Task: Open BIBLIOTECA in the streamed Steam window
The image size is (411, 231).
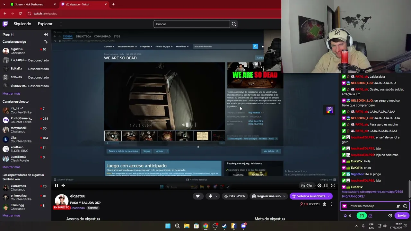Action: 83,36
